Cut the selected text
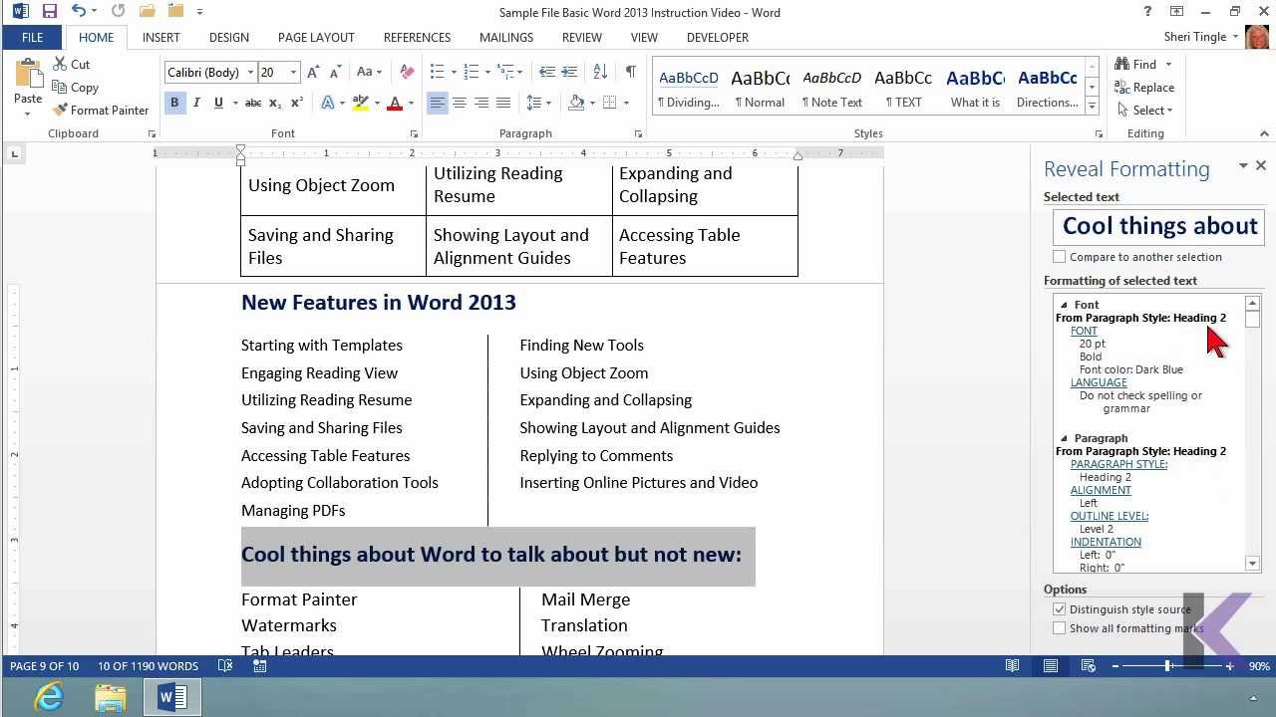The image size is (1276, 717). click(x=71, y=64)
